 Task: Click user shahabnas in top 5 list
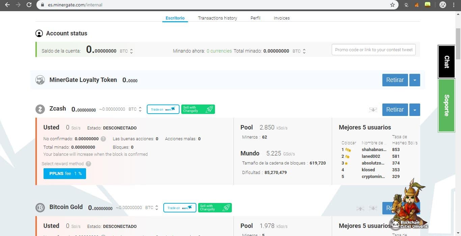(x=374, y=149)
